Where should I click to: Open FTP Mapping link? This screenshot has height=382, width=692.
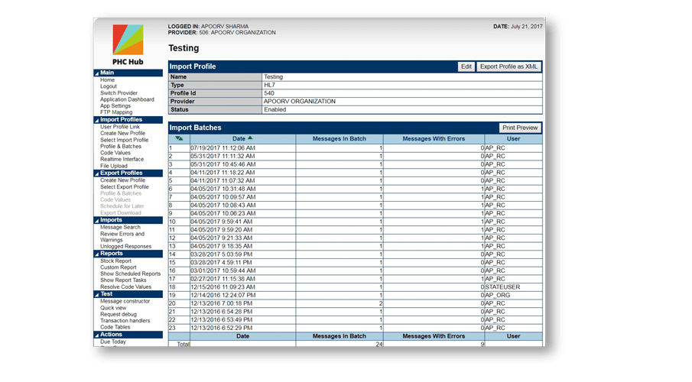[x=116, y=112]
